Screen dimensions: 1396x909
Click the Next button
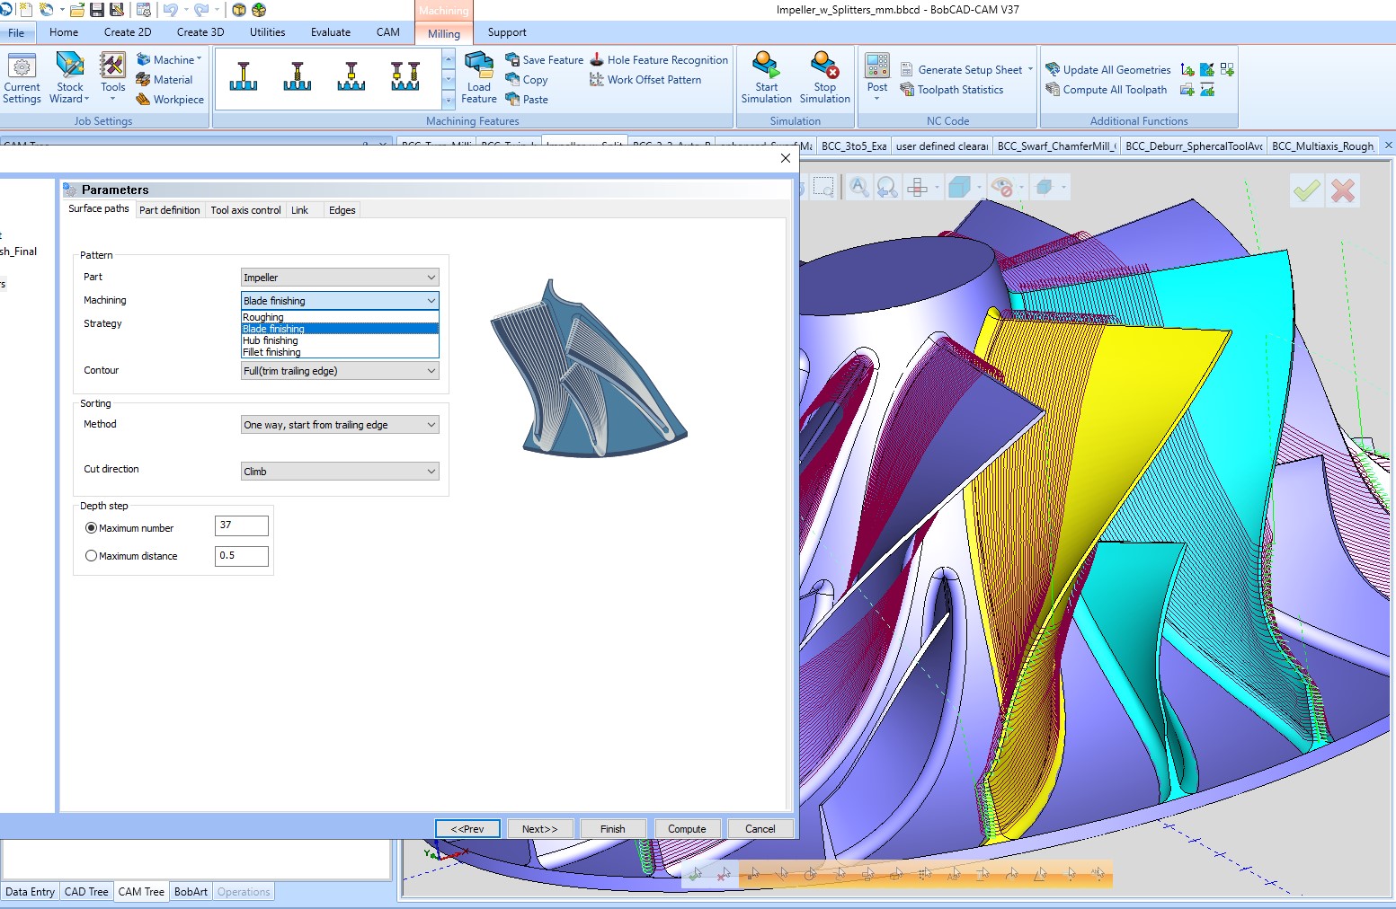[540, 829]
